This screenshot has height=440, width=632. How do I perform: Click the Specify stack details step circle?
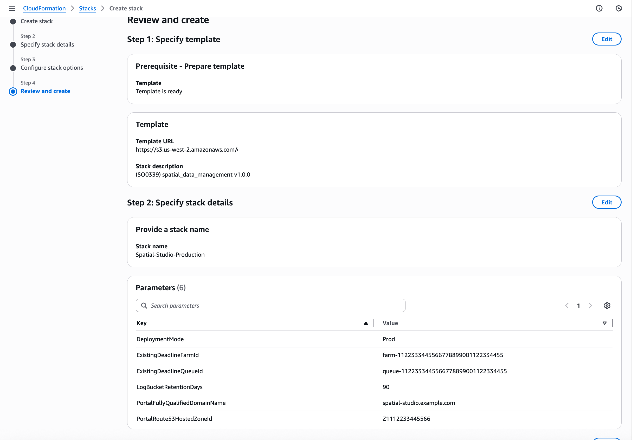click(13, 44)
